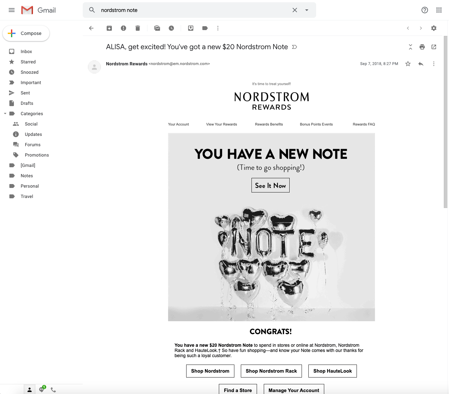Open the Google apps grid
The height and width of the screenshot is (394, 449).
point(439,10)
